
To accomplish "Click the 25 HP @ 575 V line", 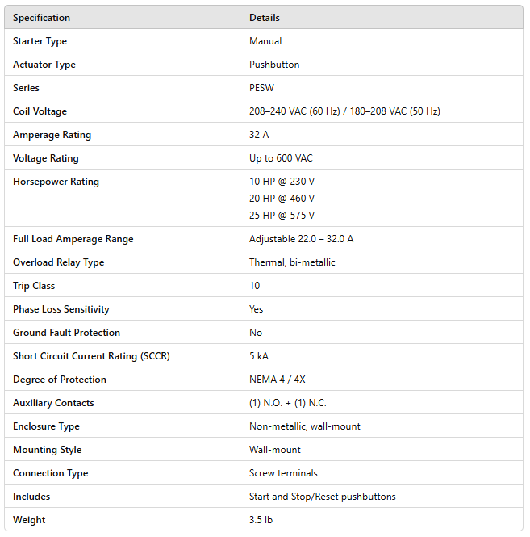I will click(x=282, y=216).
